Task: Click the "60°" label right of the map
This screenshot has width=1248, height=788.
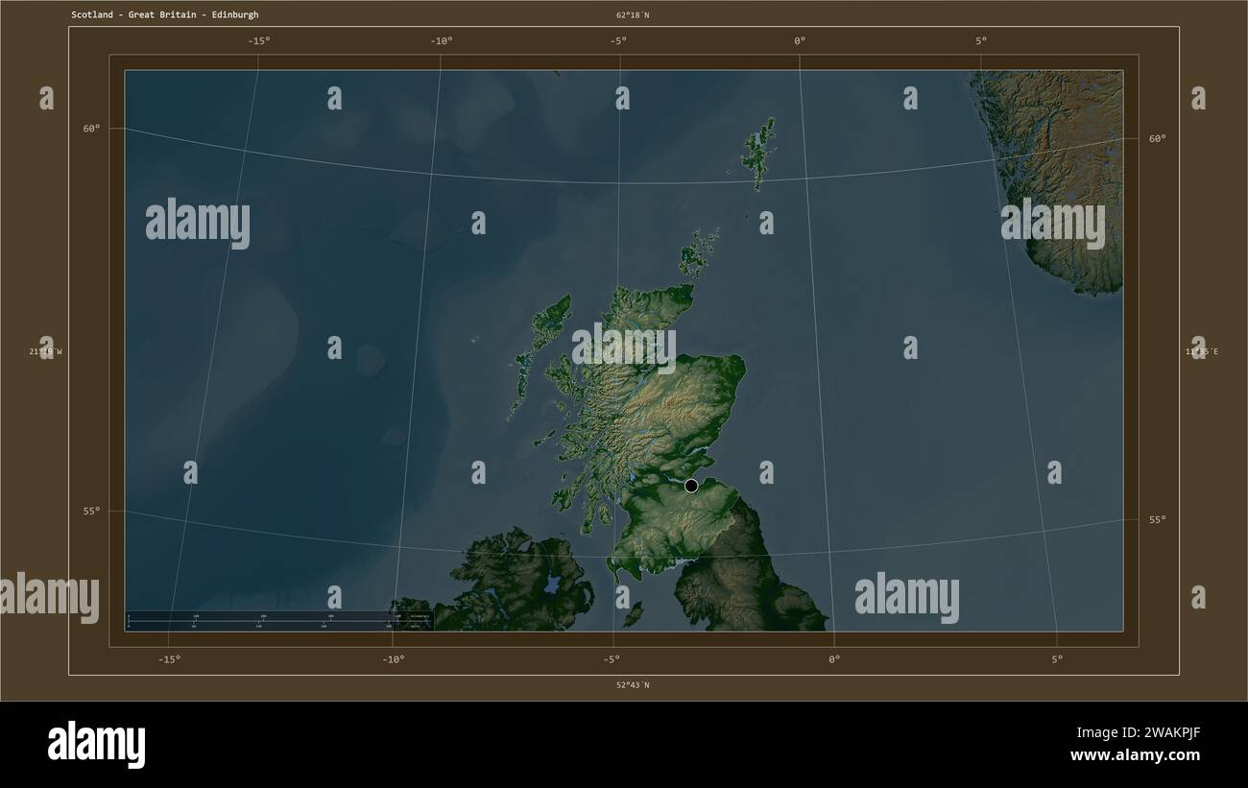Action: click(x=1158, y=139)
